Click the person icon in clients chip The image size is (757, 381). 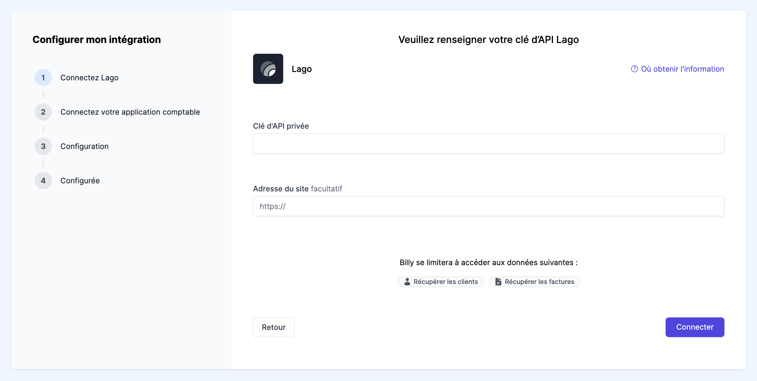click(407, 282)
